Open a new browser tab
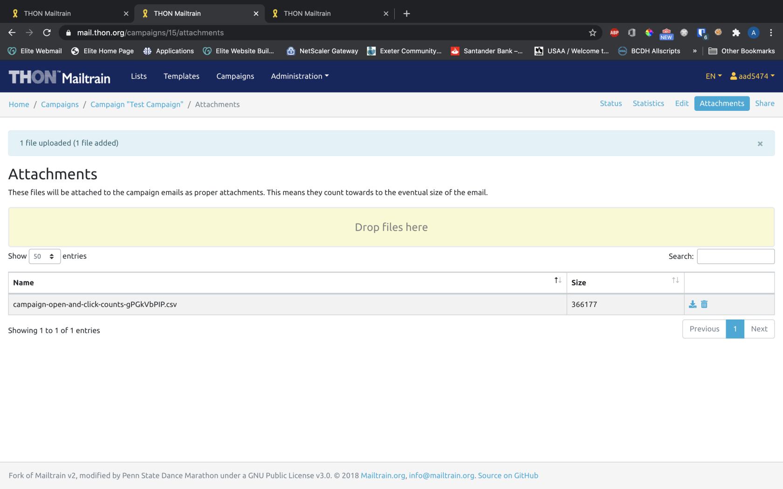The height and width of the screenshot is (489, 783). 406,14
